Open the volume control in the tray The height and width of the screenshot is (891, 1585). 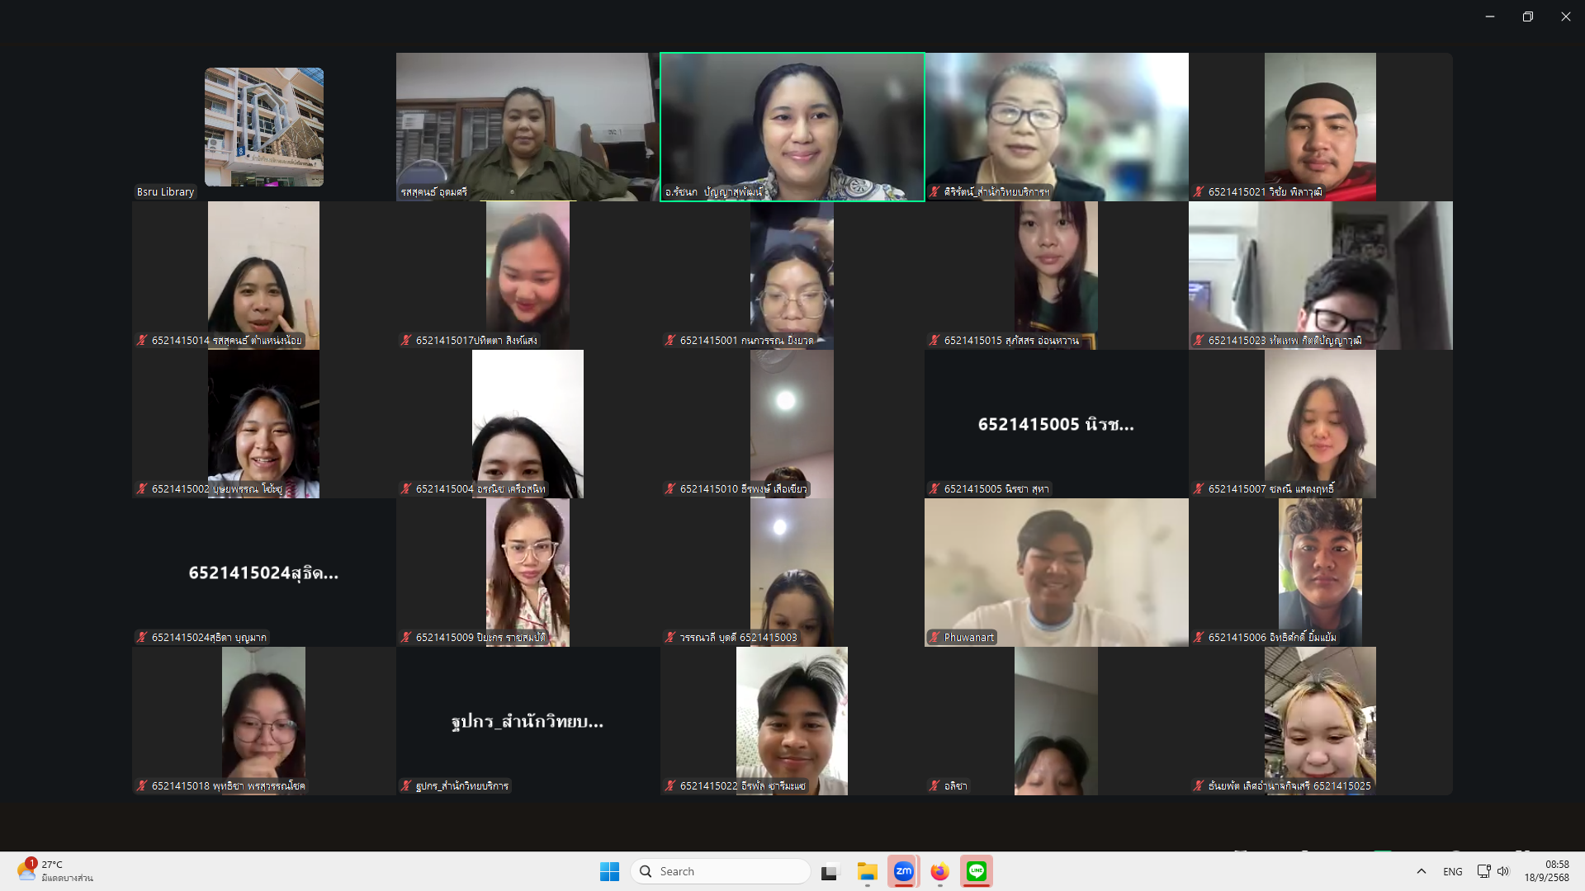[x=1503, y=871]
